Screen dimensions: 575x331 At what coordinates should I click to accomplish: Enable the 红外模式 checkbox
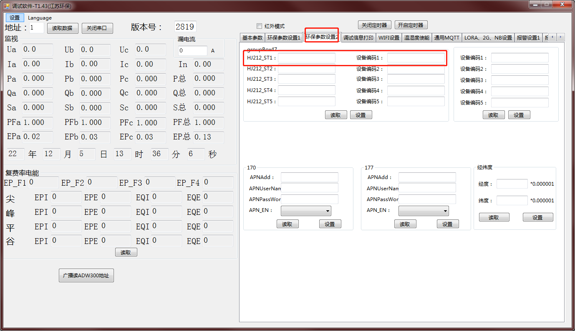pyautogui.click(x=259, y=26)
